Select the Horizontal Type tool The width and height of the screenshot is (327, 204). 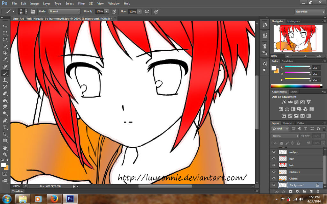5,127
